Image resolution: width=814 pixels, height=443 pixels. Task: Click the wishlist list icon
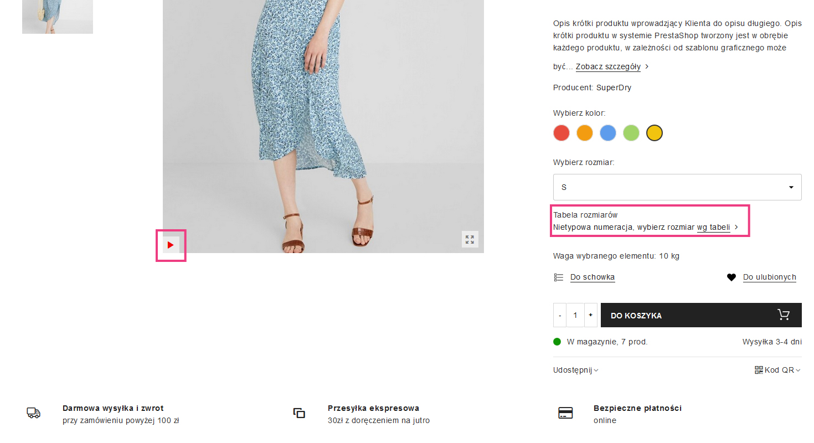[x=559, y=277]
